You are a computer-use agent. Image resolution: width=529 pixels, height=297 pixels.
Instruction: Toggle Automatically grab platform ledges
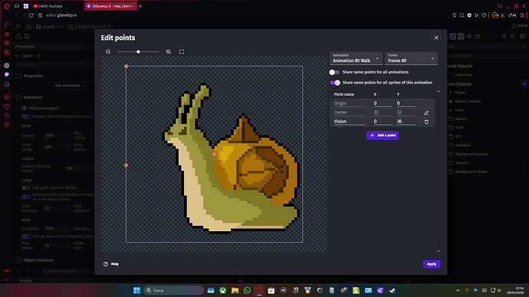coord(26,197)
